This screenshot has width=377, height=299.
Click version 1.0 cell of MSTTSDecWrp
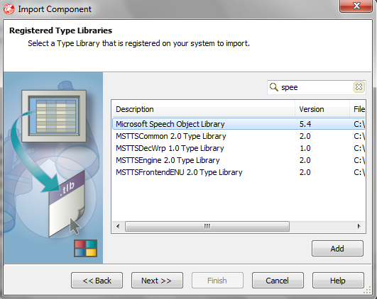tap(305, 148)
